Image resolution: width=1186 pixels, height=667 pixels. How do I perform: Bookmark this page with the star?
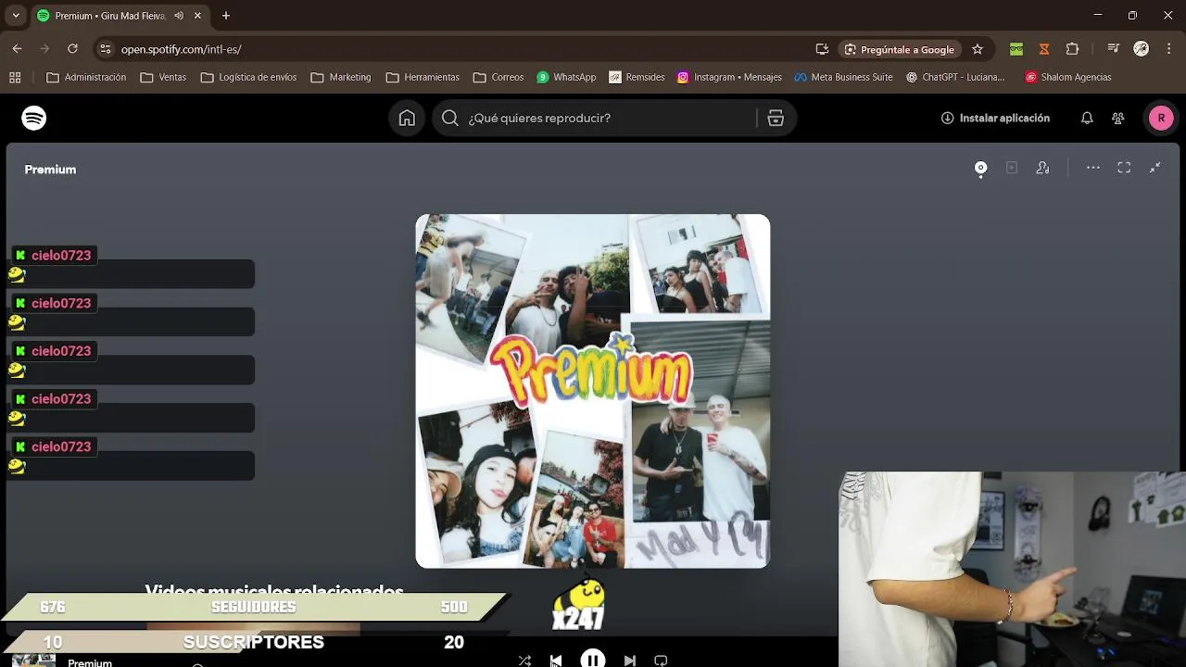pyautogui.click(x=978, y=49)
